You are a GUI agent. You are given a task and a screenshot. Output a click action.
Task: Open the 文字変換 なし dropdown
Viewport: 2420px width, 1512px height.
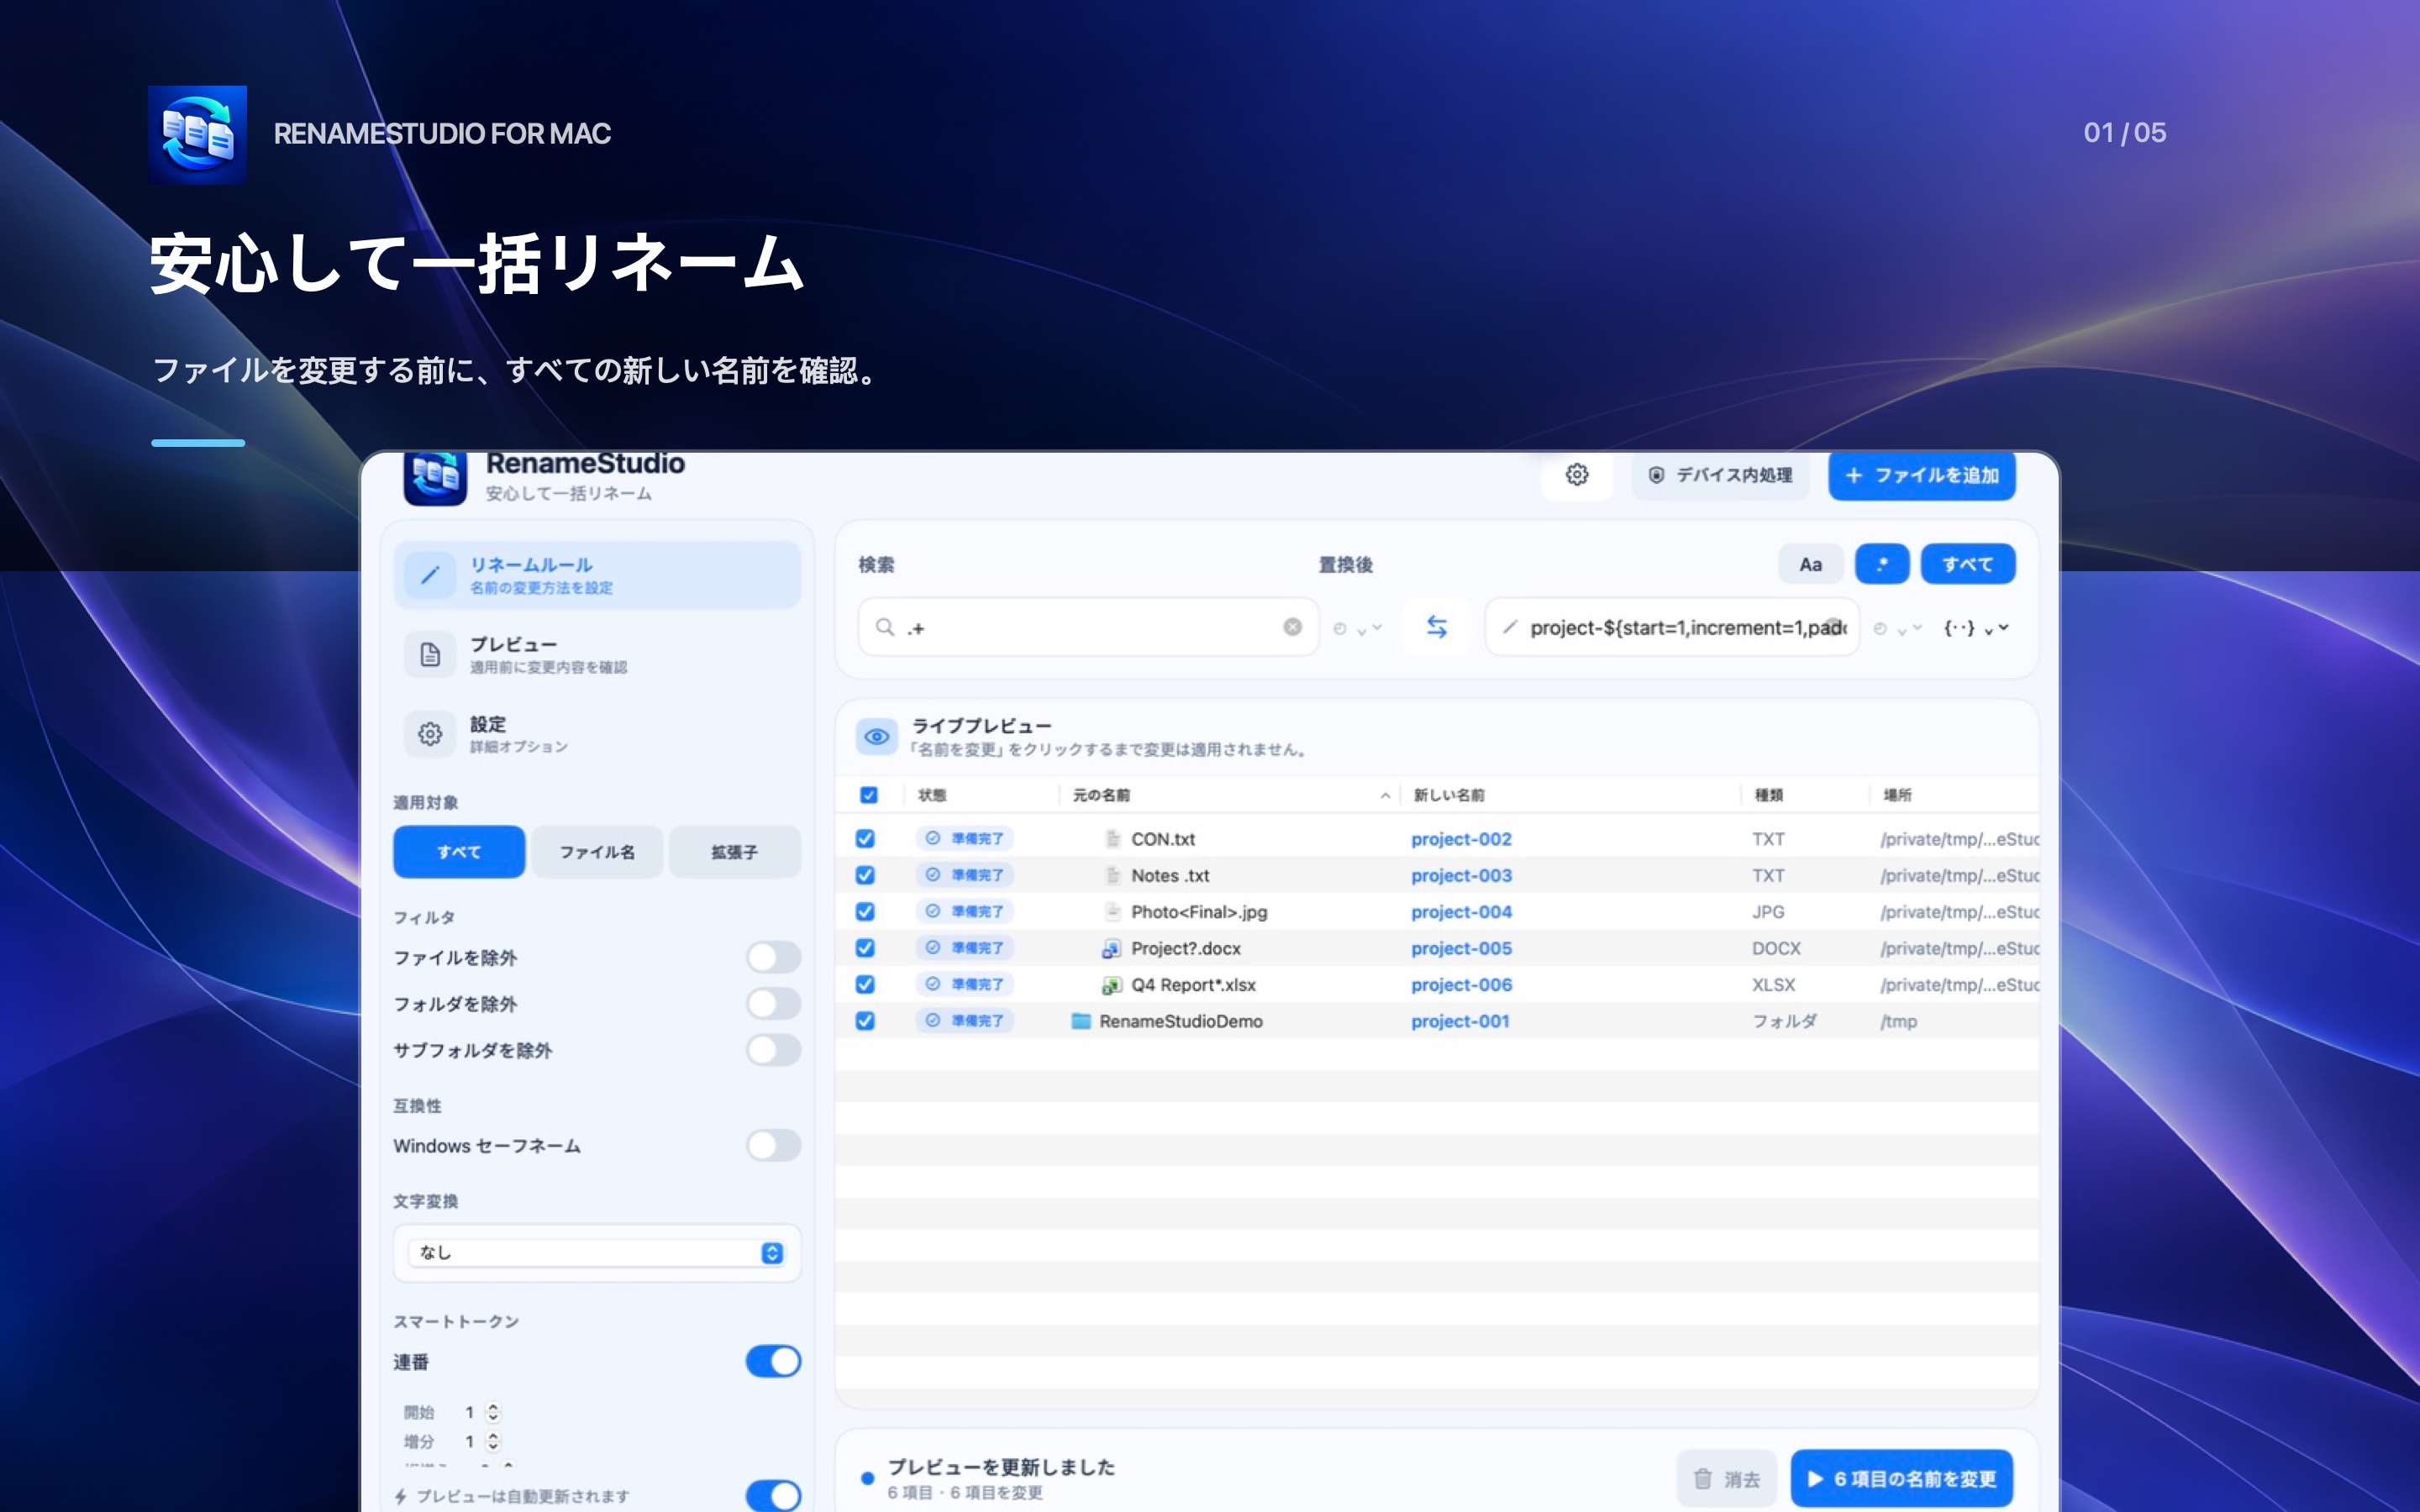[597, 1253]
